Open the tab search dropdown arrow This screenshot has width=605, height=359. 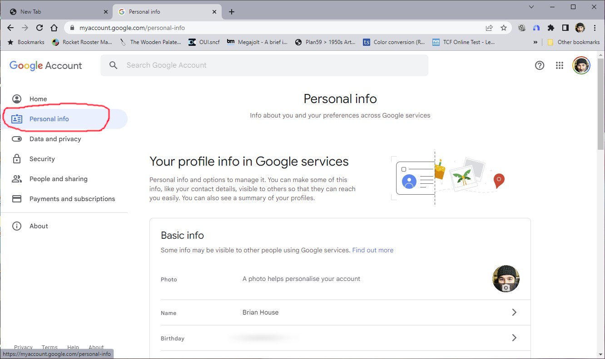coord(531,7)
